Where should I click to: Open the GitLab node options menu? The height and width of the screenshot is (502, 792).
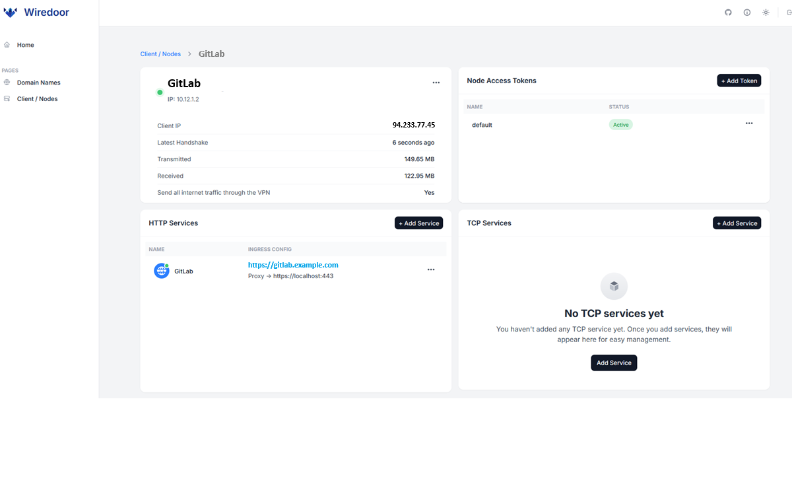(x=436, y=83)
